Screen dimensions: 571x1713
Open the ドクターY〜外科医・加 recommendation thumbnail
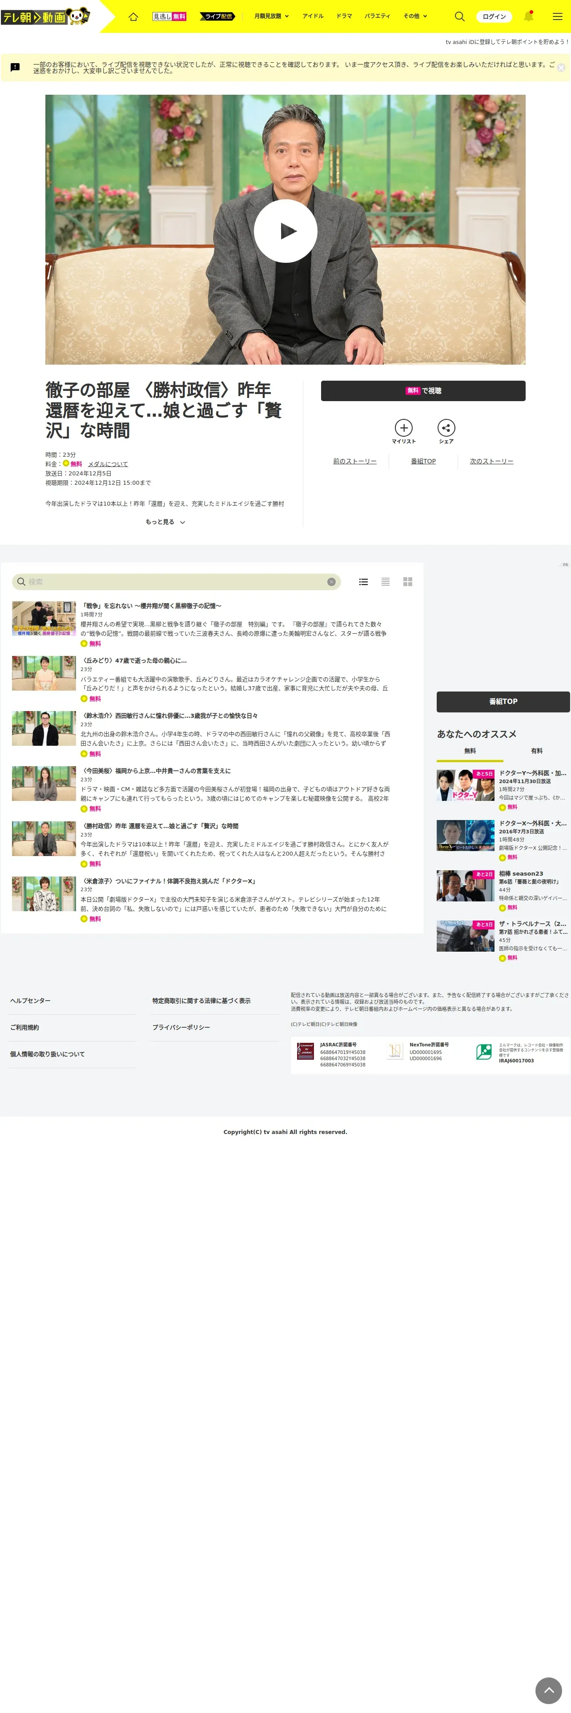pos(465,785)
